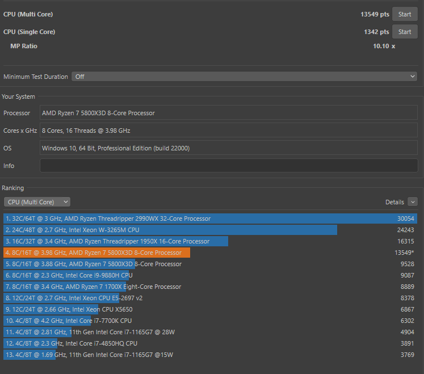Open the Minimum Test Duration dropdown
This screenshot has width=424, height=374.
pos(244,77)
